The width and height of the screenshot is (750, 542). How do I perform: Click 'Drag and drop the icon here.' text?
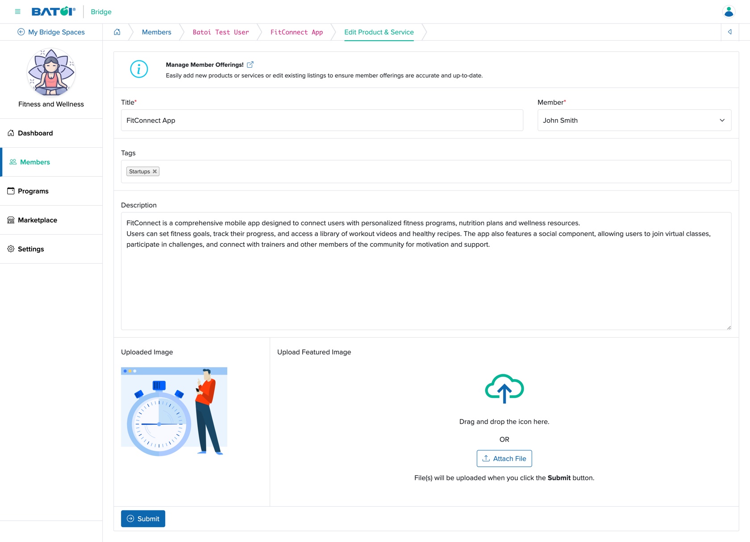point(504,422)
